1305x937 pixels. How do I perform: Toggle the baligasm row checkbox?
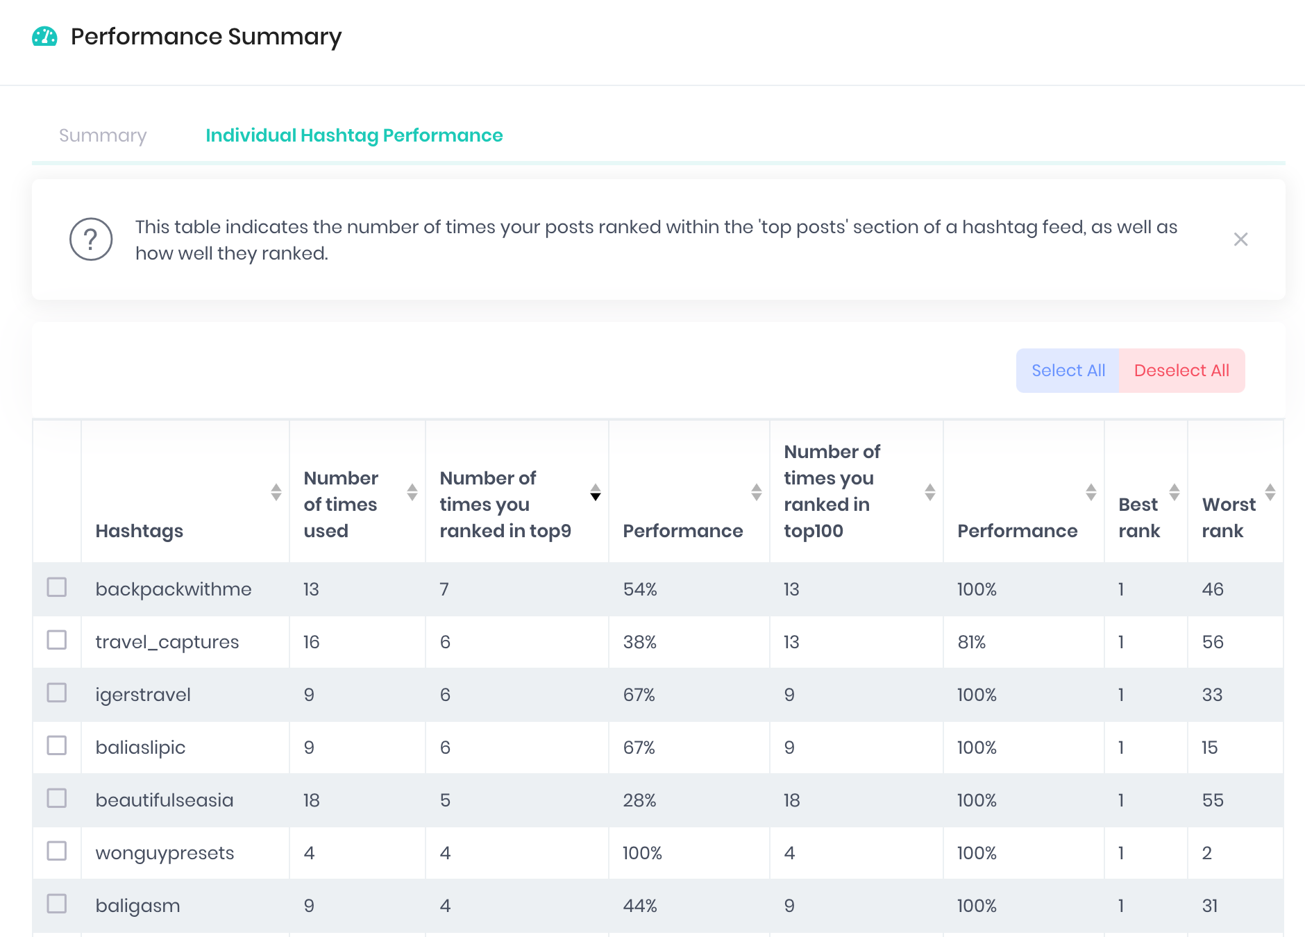[57, 904]
